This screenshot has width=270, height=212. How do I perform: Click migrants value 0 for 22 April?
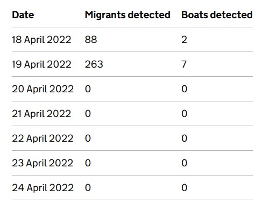[88, 138]
